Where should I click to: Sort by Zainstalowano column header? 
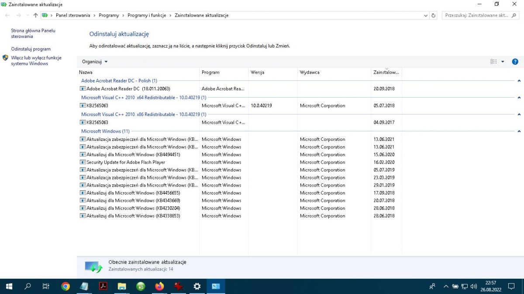[386, 72]
